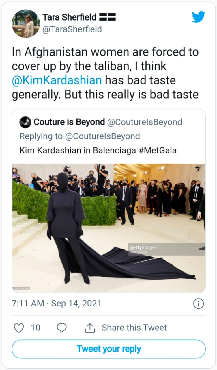
Task: Click the quoted tweet's @CoutureIsBeyond handle
Action: coord(145,122)
